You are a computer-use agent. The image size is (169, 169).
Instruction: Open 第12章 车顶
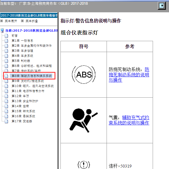(x=20, y=96)
